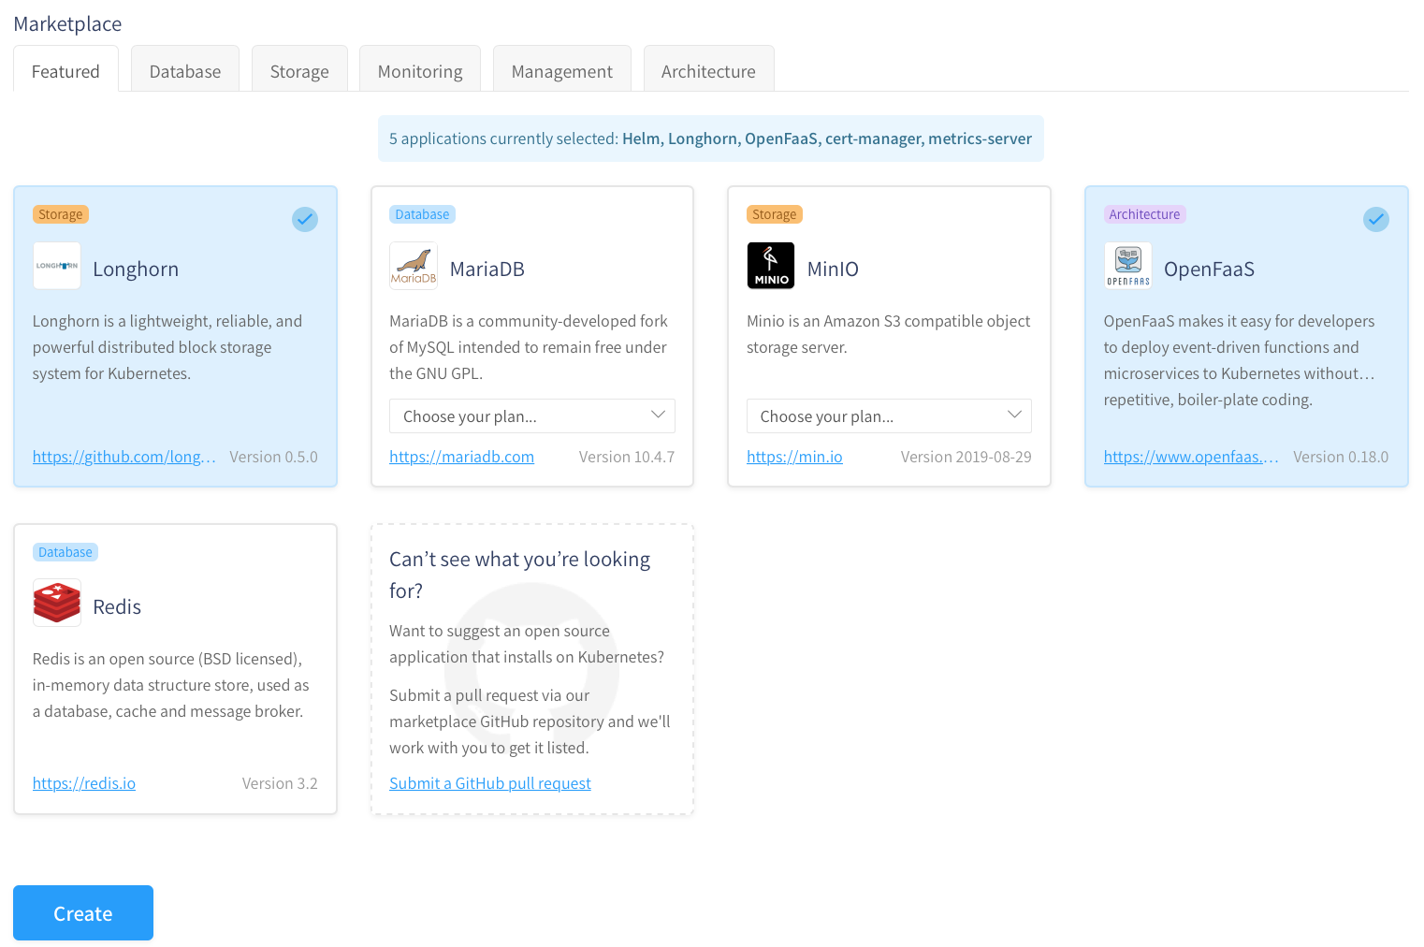Uncheck the OpenFaaS selected checkmark
1424x947 pixels.
click(1375, 220)
